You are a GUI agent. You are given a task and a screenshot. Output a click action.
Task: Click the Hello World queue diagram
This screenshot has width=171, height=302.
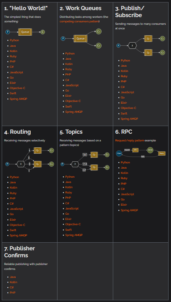pos(25,32)
